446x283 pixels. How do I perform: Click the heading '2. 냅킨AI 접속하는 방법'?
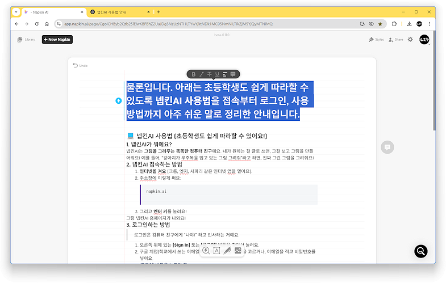point(155,164)
